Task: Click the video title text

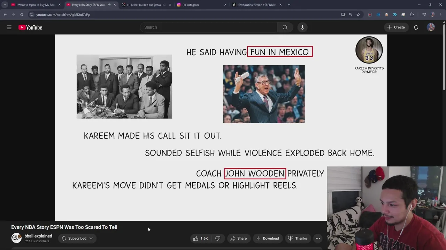Action: [64, 227]
